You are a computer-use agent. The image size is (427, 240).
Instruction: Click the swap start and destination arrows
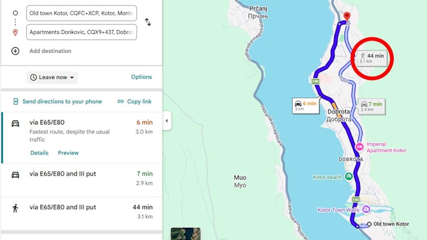pyautogui.click(x=148, y=22)
